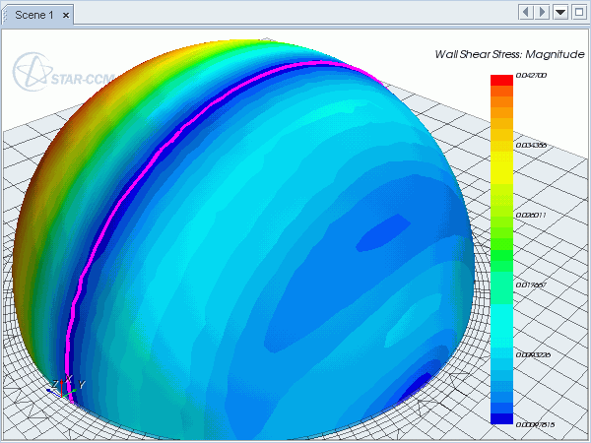Open the tab list dropdown arrow

[559, 12]
